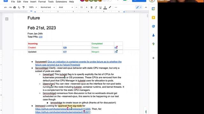Toggle underline formatting
204x114 pixels.
(x=100, y=7)
